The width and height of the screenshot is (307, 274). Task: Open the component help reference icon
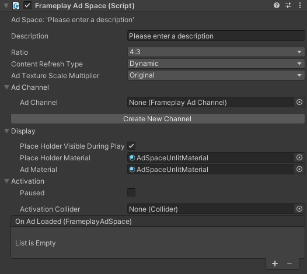pos(277,5)
